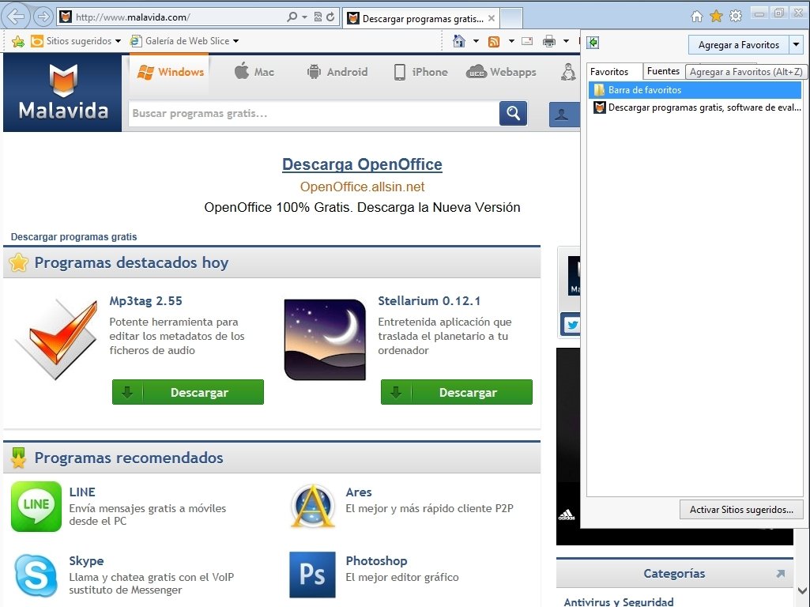Click the LINE app icon
Image resolution: width=810 pixels, height=607 pixels.
click(36, 507)
